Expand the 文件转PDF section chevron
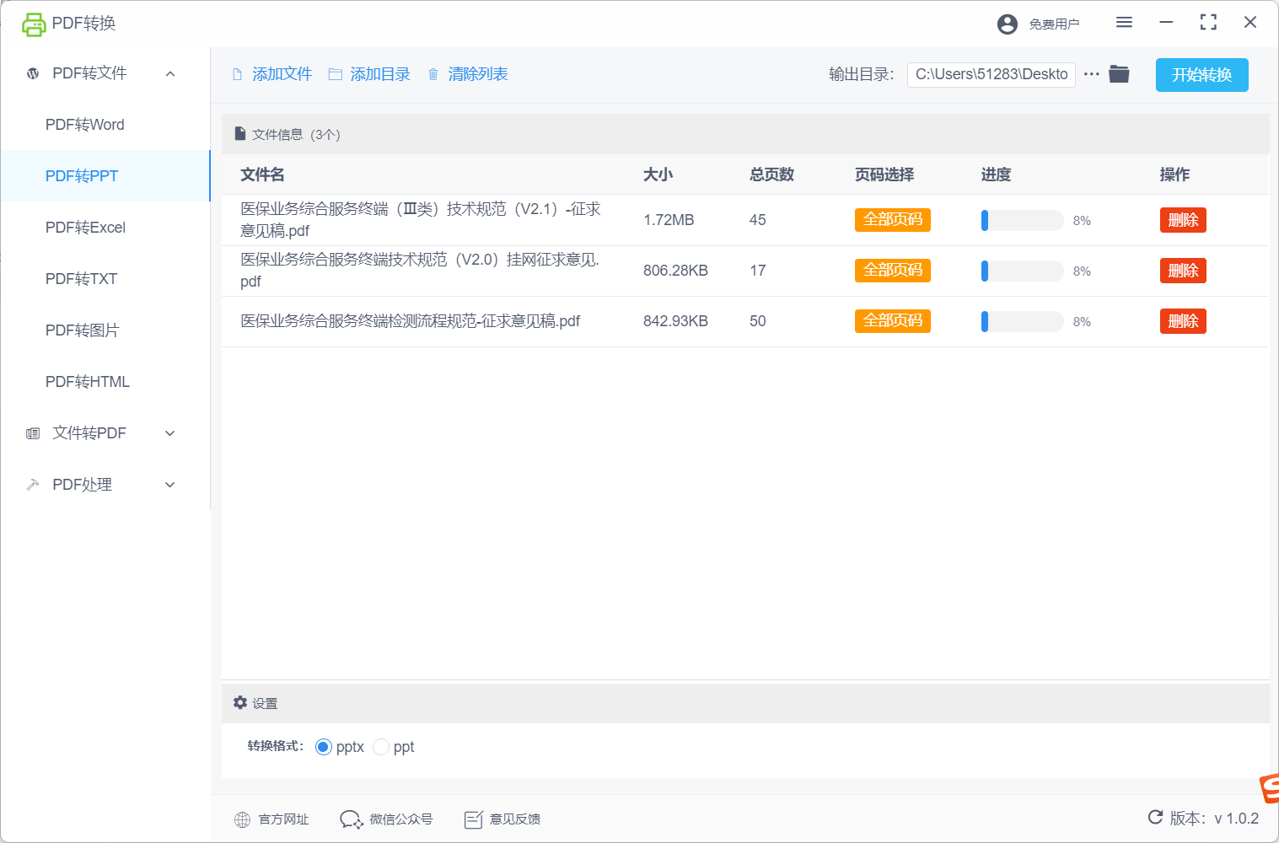The width and height of the screenshot is (1279, 843). [170, 433]
